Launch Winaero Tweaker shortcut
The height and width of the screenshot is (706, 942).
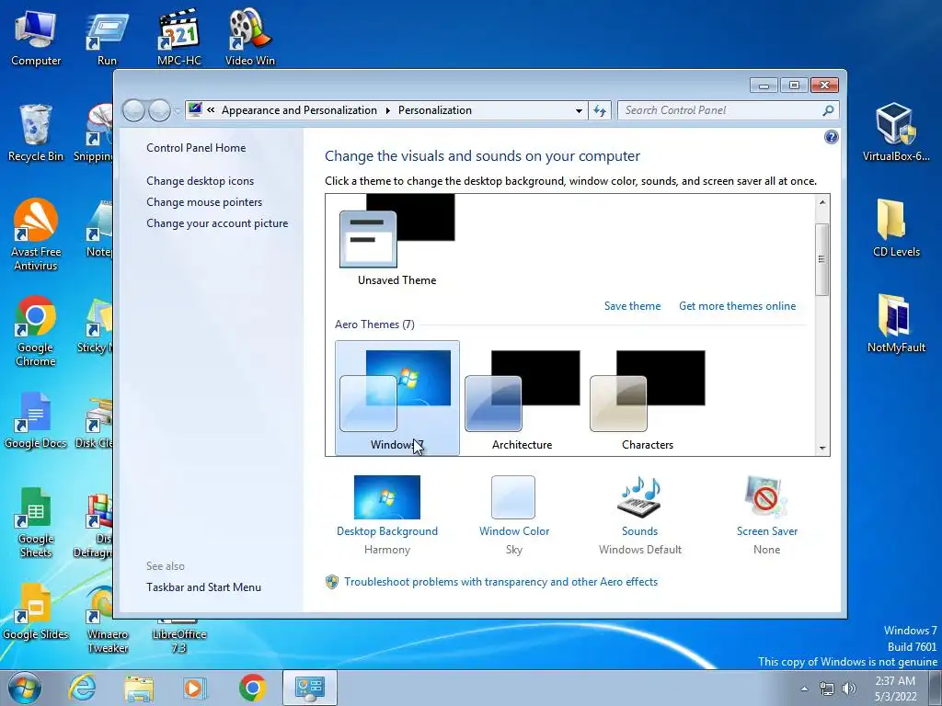point(108,619)
